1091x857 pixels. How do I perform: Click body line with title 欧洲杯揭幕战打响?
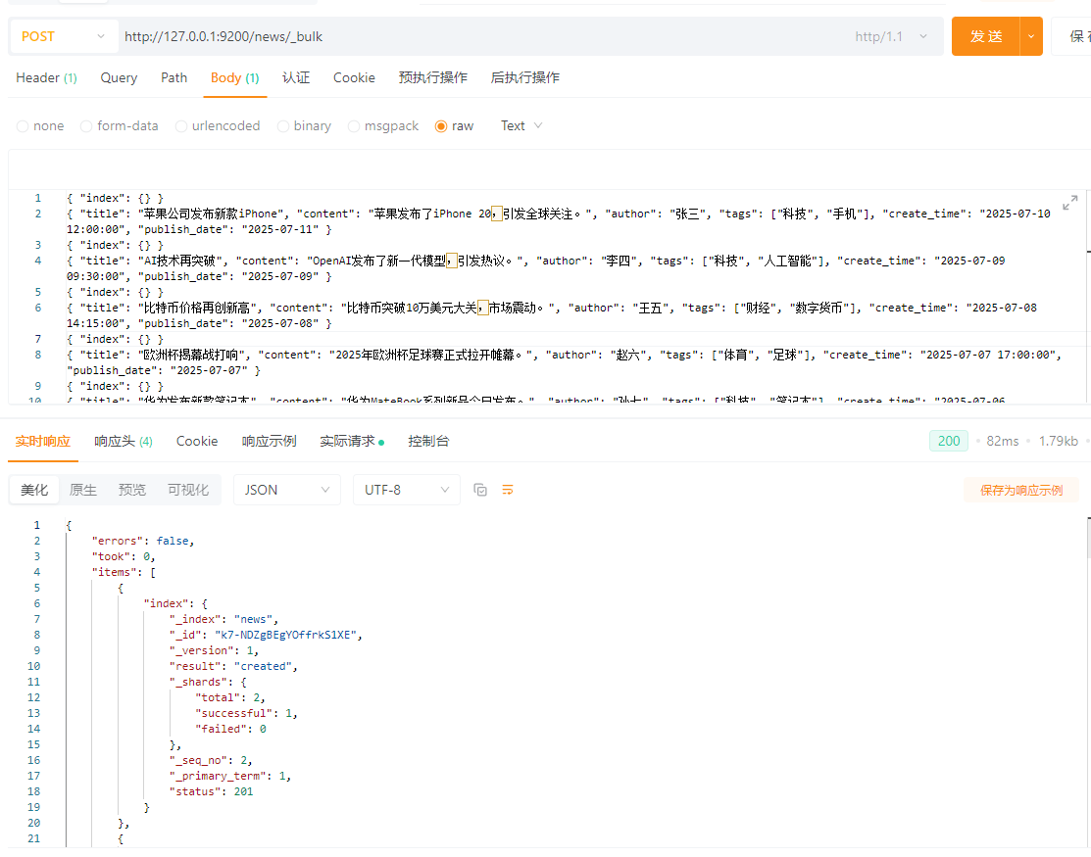pos(565,362)
